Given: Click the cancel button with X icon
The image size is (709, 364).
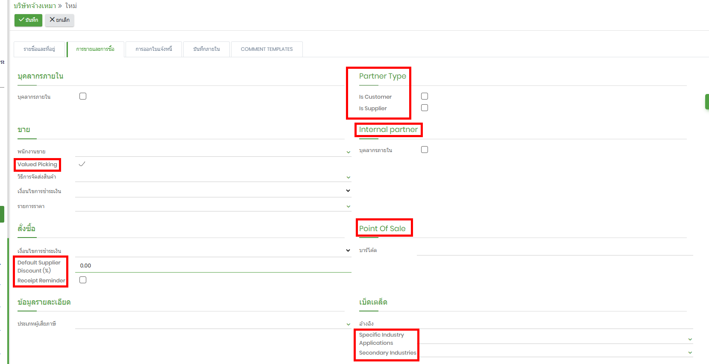Looking at the screenshot, I should [59, 20].
